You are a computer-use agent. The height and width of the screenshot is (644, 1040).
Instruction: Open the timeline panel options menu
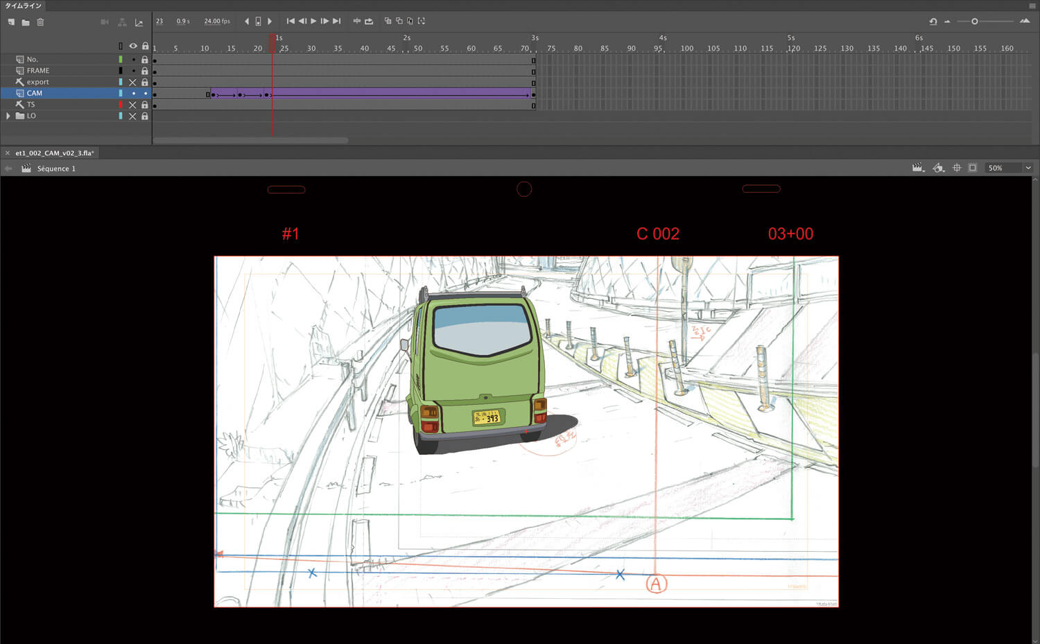click(x=1032, y=6)
